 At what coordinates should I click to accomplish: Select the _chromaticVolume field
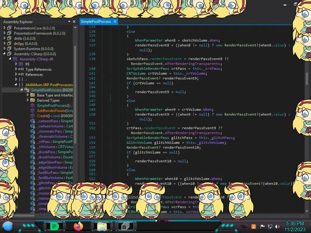point(55,137)
